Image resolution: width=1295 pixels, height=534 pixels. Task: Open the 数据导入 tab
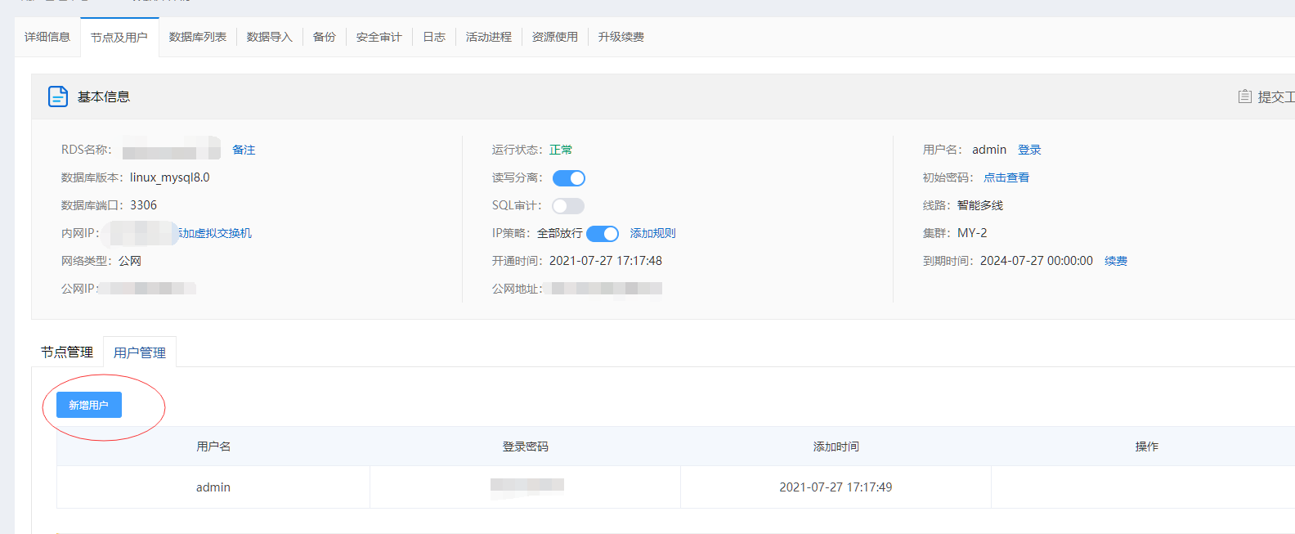pos(270,37)
